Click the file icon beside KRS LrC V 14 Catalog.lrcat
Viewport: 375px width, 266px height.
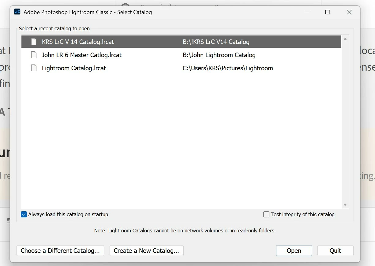tap(34, 42)
